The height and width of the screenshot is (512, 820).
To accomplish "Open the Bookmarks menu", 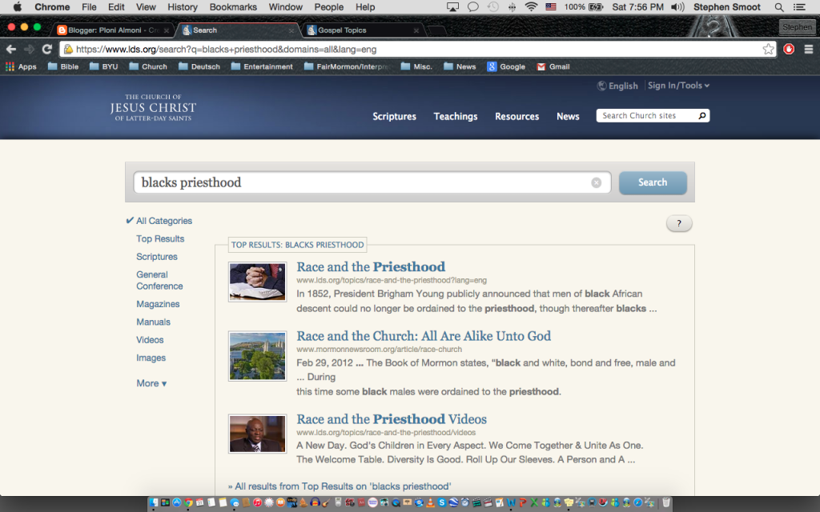I will tap(233, 7).
